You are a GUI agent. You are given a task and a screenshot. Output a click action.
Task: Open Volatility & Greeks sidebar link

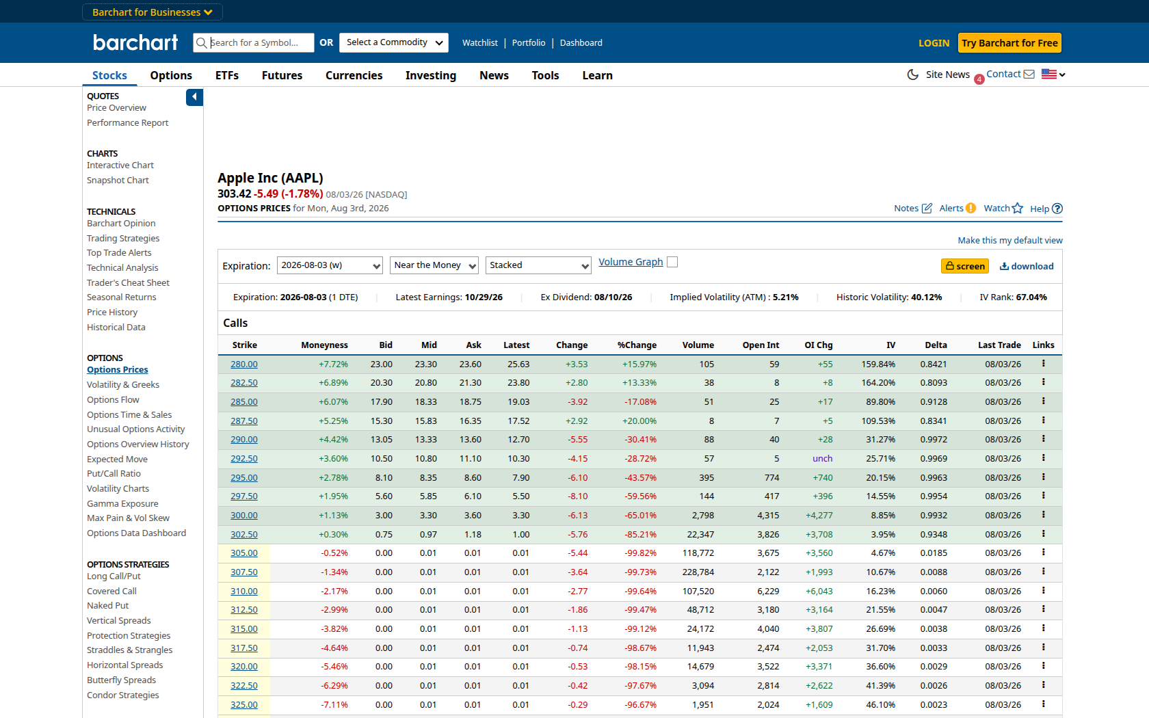point(123,385)
